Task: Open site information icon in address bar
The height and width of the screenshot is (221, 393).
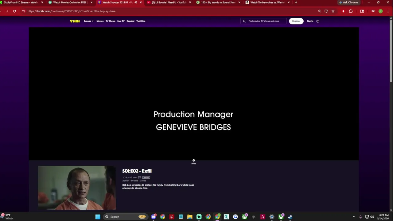Action: (23, 11)
